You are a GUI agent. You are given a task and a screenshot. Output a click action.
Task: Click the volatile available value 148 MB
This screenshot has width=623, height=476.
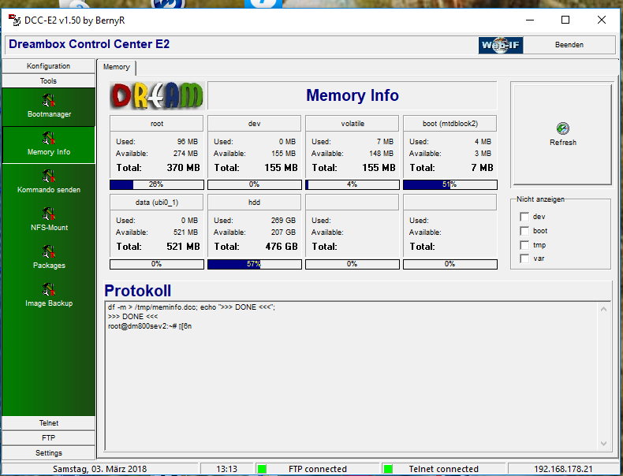[x=381, y=153]
